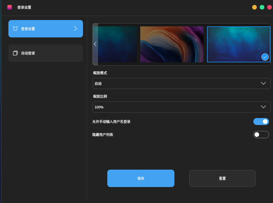The image size is (273, 203).
Task: Click the chevron on the 登录设置 entry
Action: pyautogui.click(x=75, y=28)
